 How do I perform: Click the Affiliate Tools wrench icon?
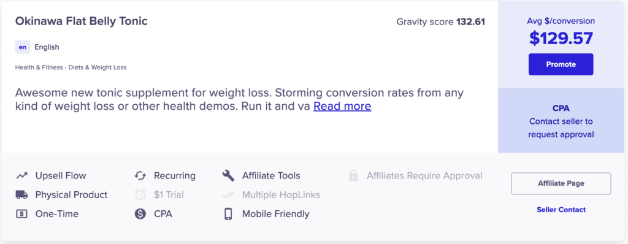pos(228,175)
